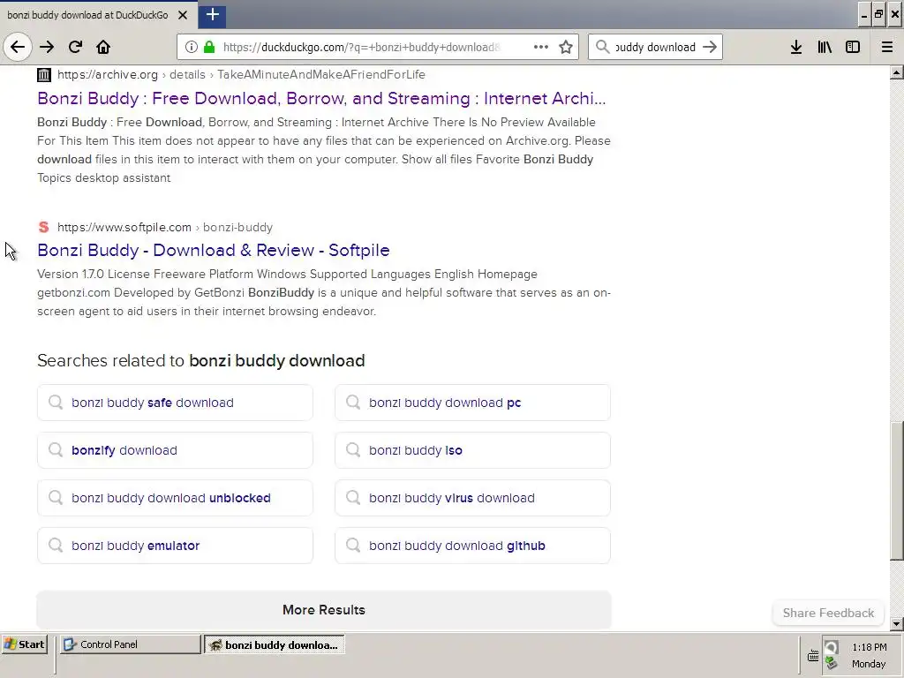The width and height of the screenshot is (904, 678).
Task: Search bonzify download suggestion
Action: click(x=175, y=450)
